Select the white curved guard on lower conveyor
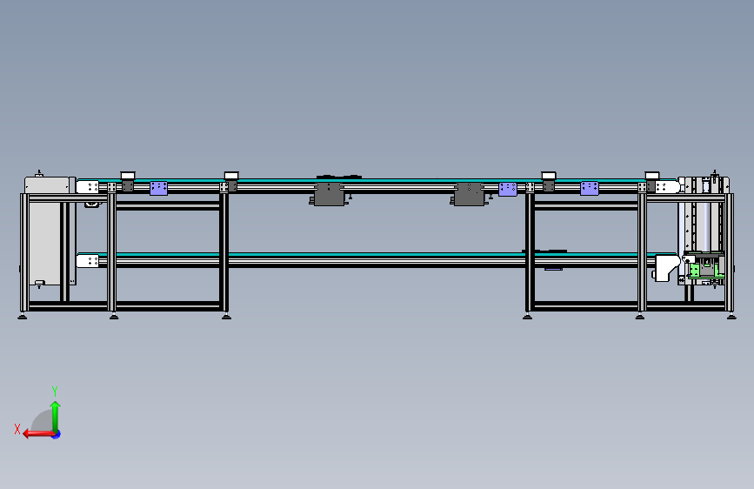Viewport: 754px width, 489px height. pos(667,268)
